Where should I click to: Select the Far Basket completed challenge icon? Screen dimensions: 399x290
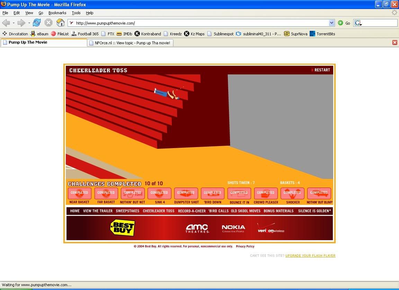106,193
